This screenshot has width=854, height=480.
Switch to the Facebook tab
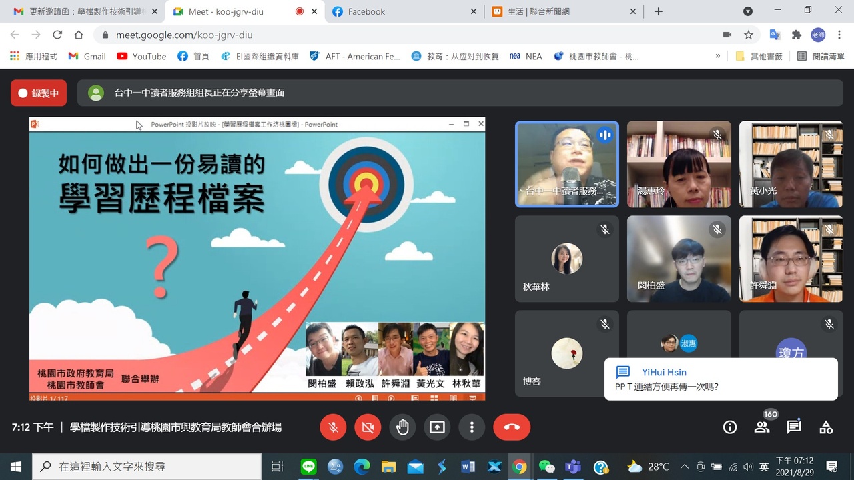pos(404,11)
